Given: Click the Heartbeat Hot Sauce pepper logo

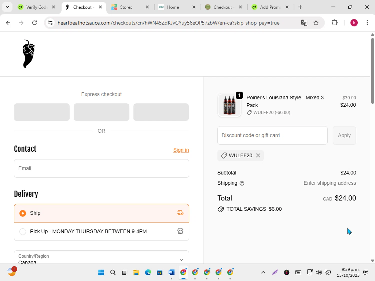Looking at the screenshot, I should pos(29,54).
